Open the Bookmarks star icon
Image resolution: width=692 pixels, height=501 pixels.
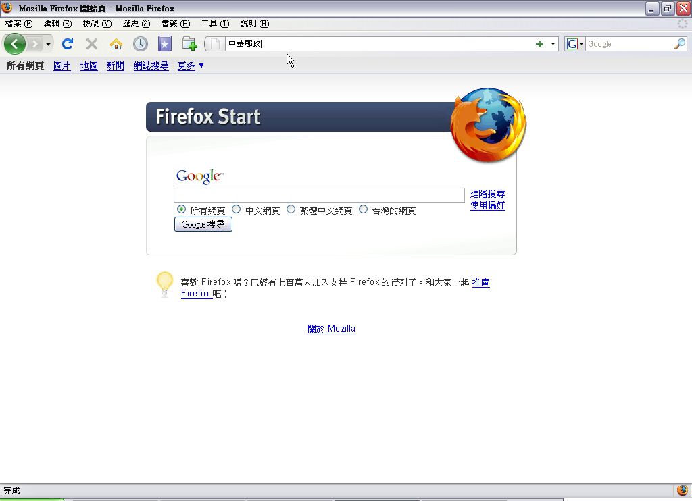tap(165, 44)
